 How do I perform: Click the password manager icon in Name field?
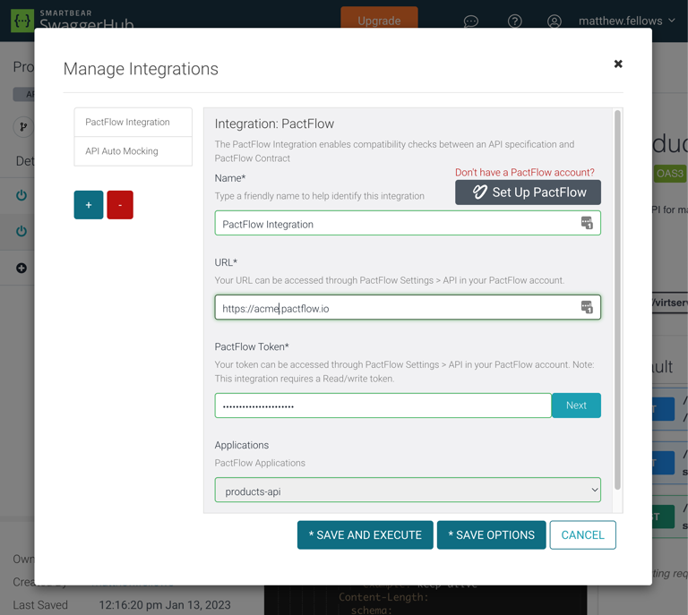(x=587, y=223)
